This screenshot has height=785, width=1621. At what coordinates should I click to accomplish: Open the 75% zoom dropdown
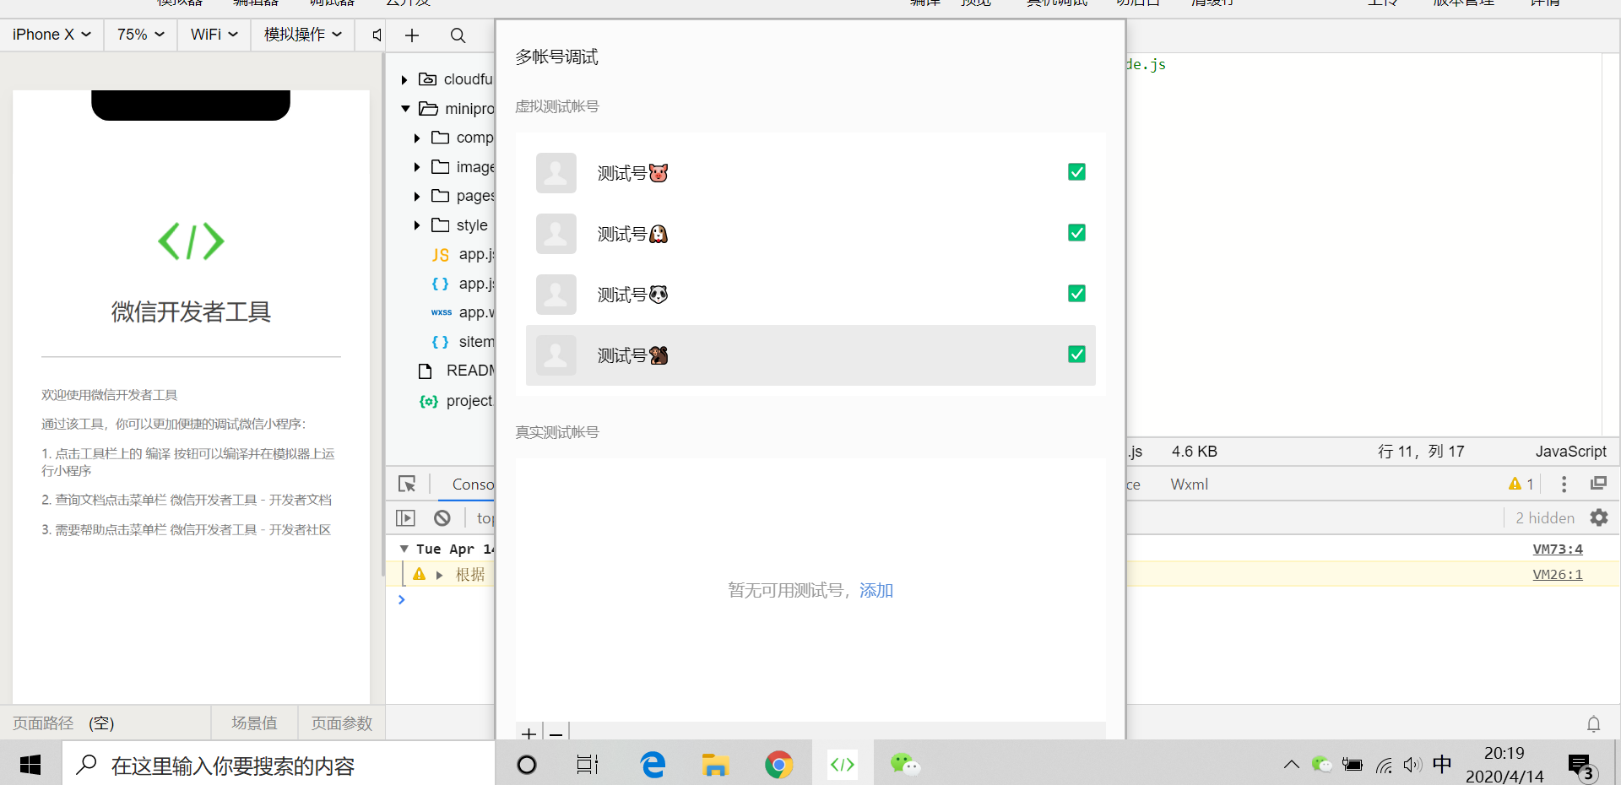tap(141, 35)
